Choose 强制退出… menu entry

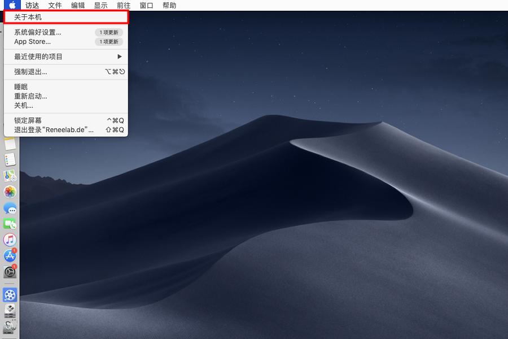66,72
